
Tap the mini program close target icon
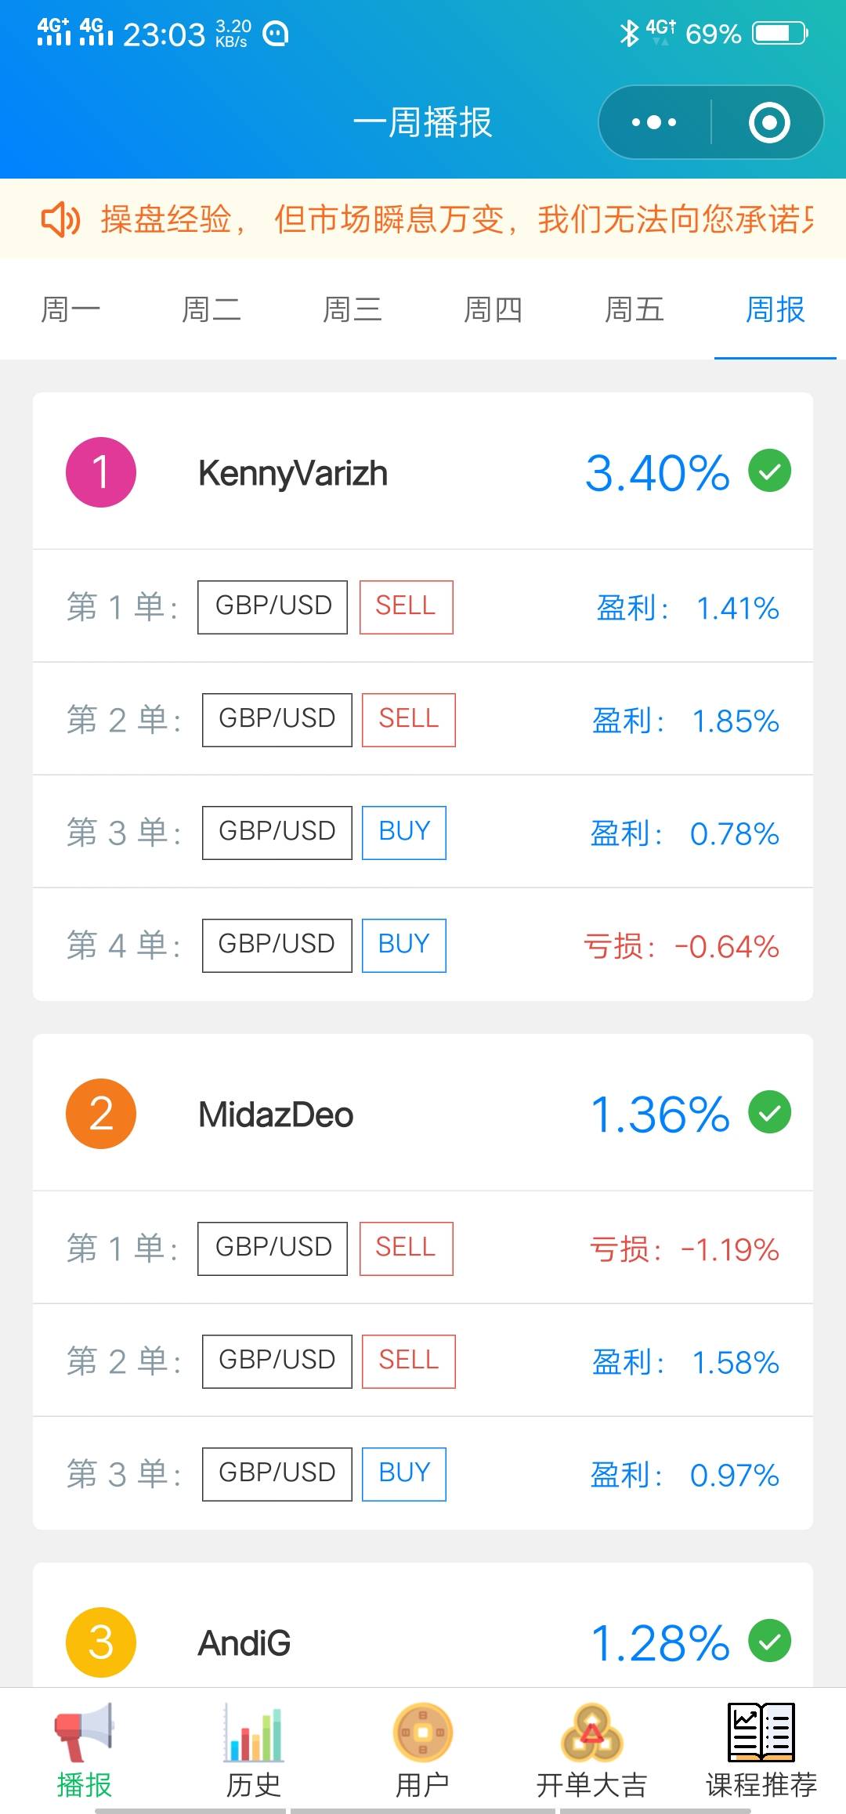pos(768,122)
